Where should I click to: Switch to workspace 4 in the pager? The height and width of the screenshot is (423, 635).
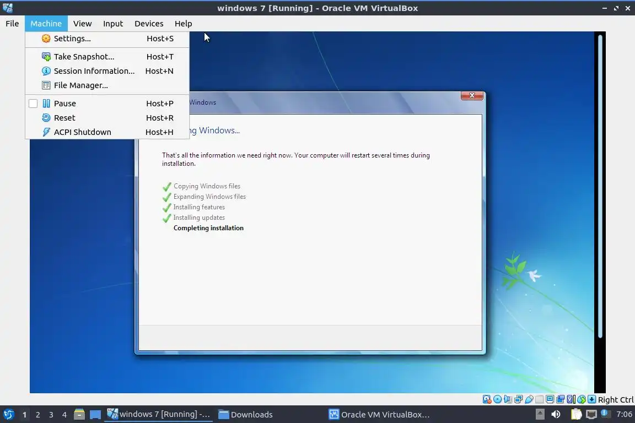tap(64, 415)
